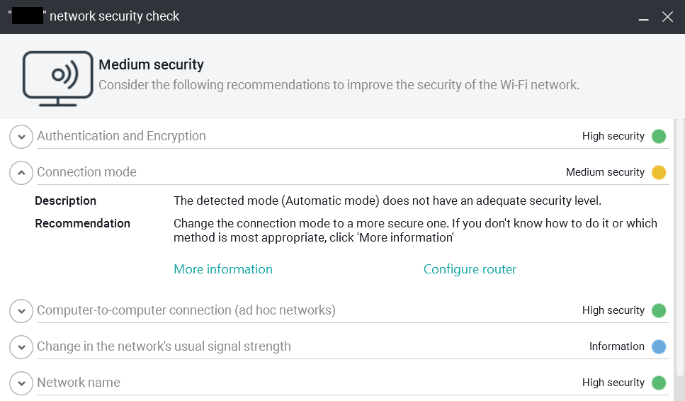
Task: Click the green ad hoc networks dot
Action: [x=659, y=310]
